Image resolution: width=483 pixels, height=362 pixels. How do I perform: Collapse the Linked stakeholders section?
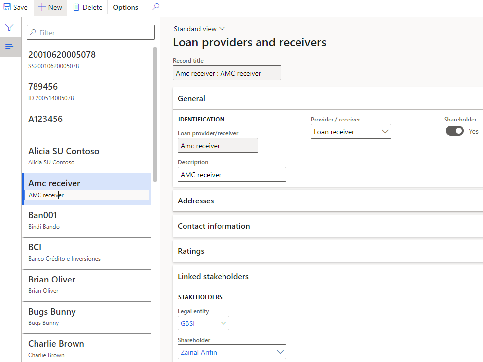click(328, 277)
